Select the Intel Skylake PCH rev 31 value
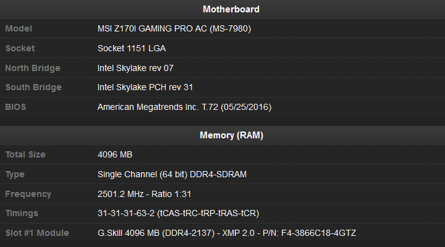 pyautogui.click(x=145, y=87)
